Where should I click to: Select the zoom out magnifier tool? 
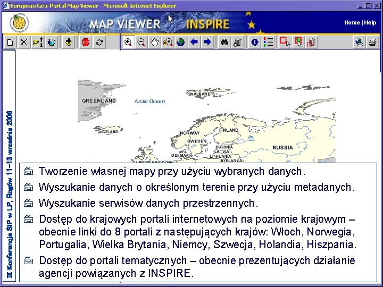click(x=141, y=43)
